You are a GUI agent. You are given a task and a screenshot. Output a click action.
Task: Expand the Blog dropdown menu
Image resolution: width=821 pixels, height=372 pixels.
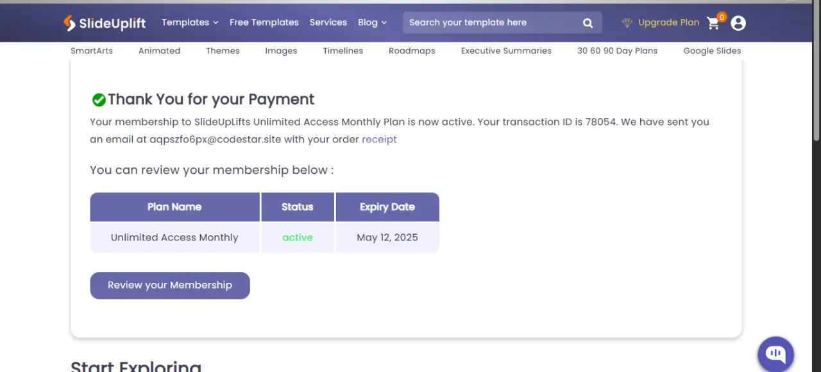coord(372,22)
